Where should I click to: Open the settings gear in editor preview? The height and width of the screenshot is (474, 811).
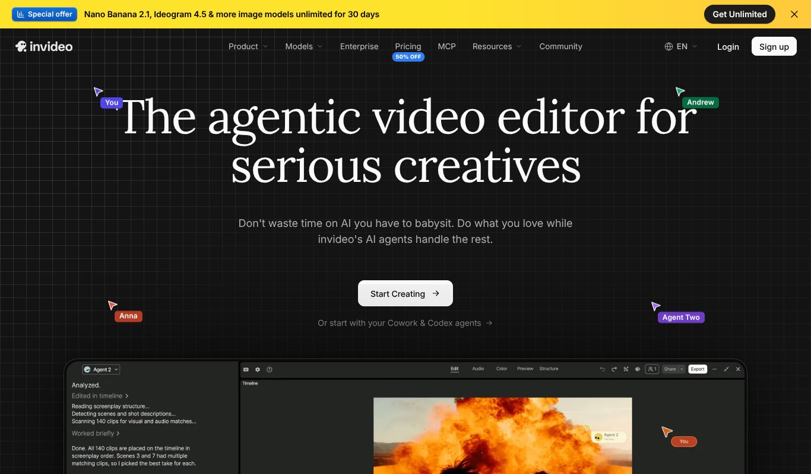258,369
